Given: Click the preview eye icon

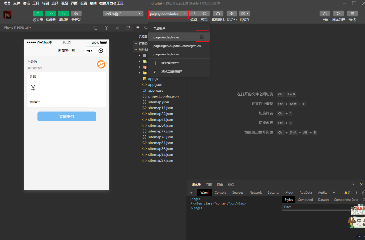Looking at the screenshot, I should (204, 14).
